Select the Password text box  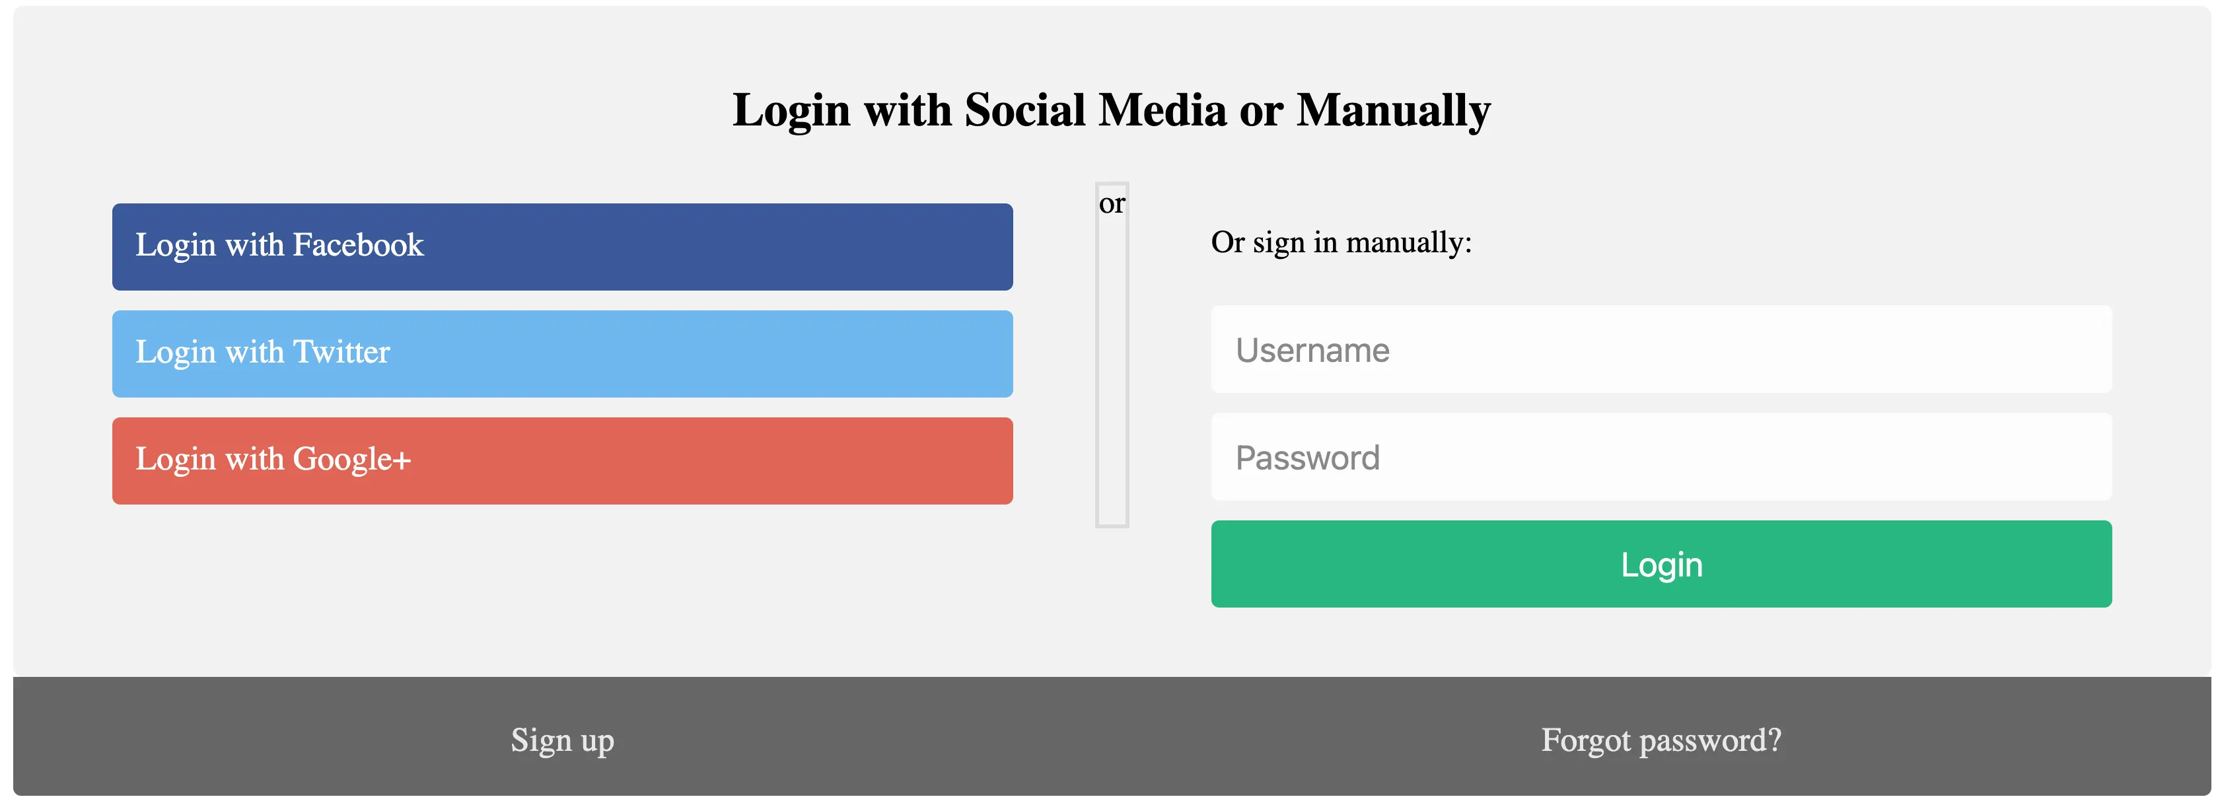coord(1660,456)
